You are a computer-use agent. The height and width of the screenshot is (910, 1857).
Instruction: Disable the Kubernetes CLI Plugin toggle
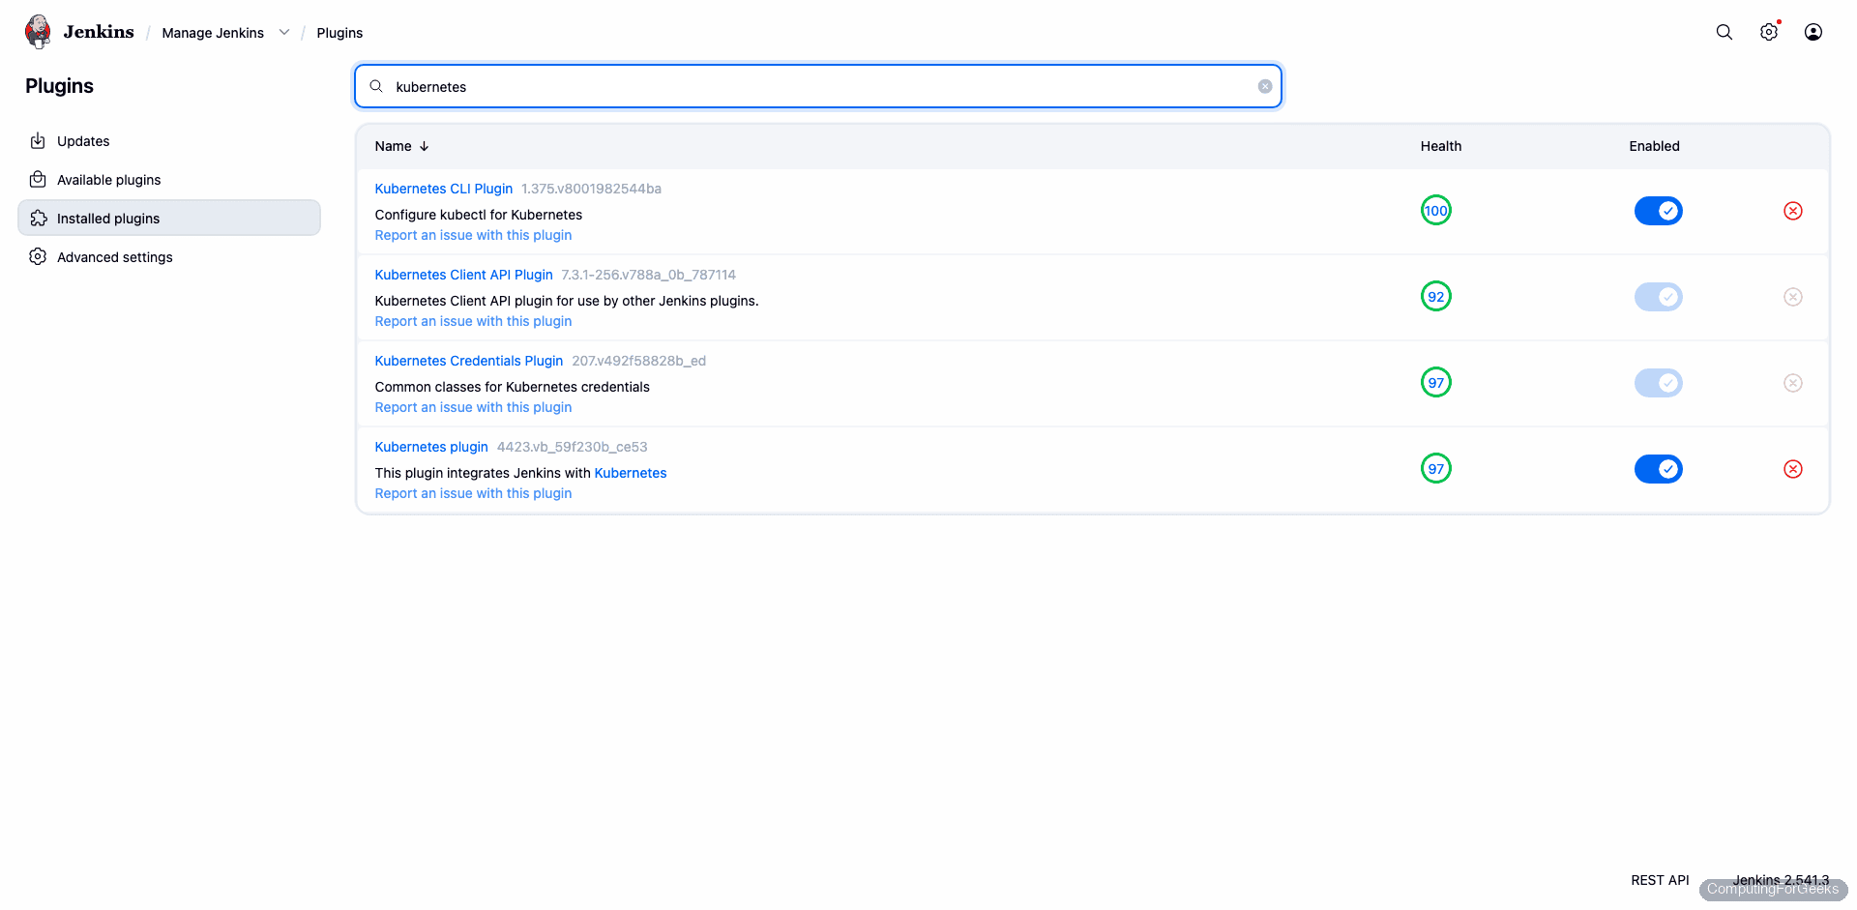pos(1658,210)
